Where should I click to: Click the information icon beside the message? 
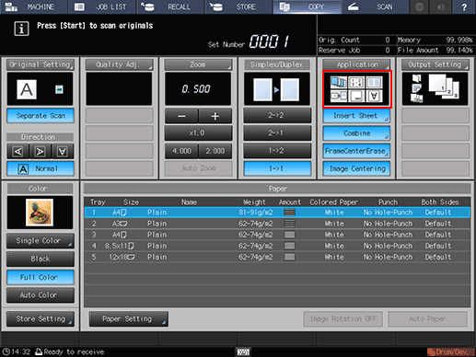[21, 29]
